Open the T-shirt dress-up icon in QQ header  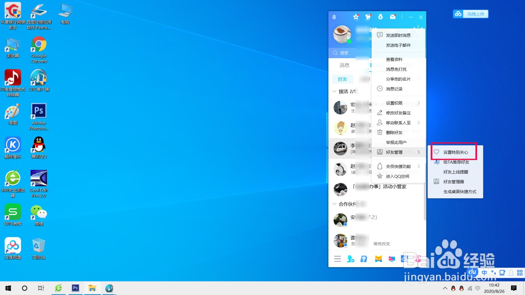(x=368, y=17)
